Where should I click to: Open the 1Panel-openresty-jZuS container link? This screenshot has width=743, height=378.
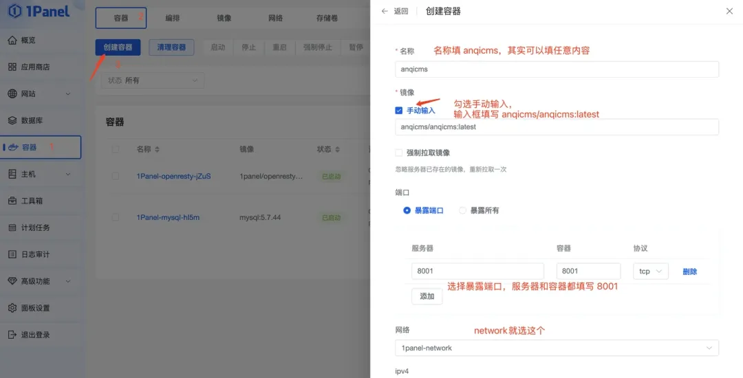tap(174, 176)
